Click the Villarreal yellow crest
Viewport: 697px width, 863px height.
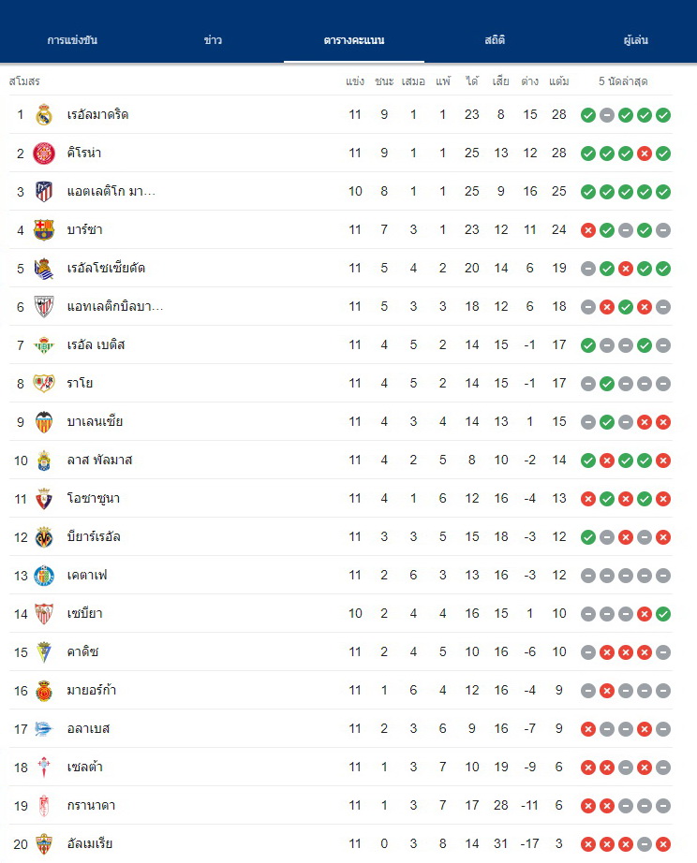[x=44, y=537]
